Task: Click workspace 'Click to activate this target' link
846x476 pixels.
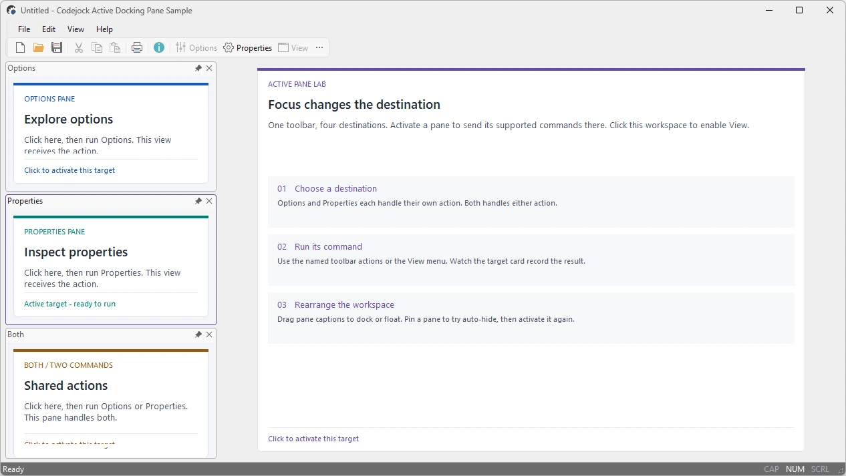Action: coord(313,439)
